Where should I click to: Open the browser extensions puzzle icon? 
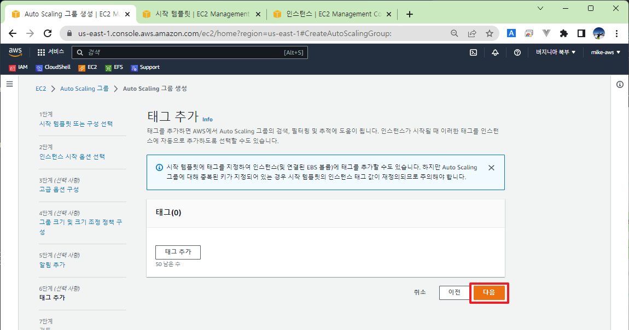pyautogui.click(x=563, y=33)
